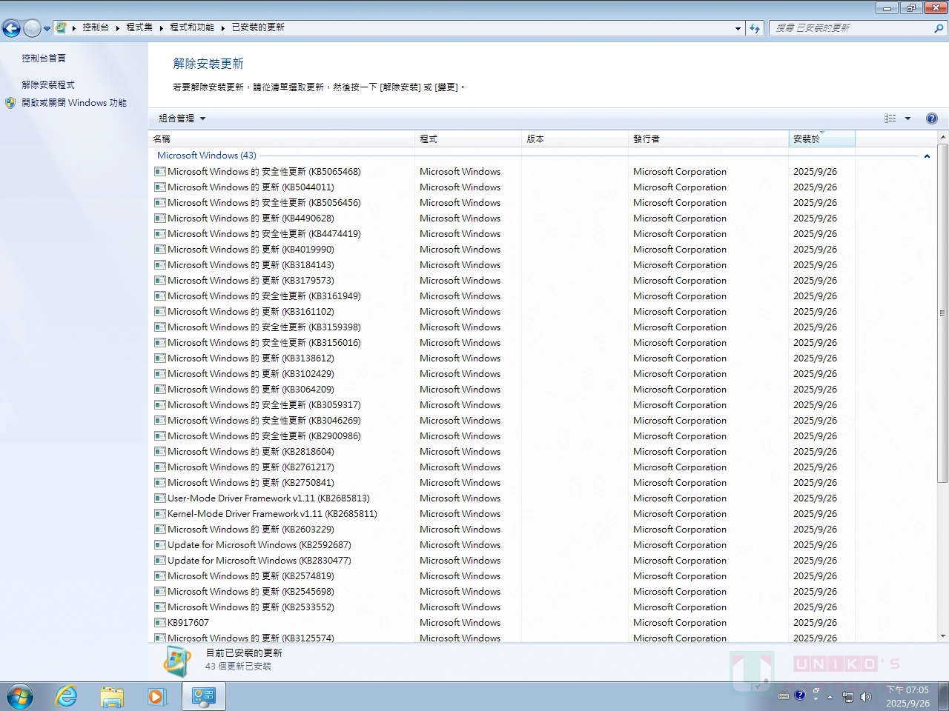Select the 更新 (KB5044011) row
949x711 pixels.
(x=503, y=187)
